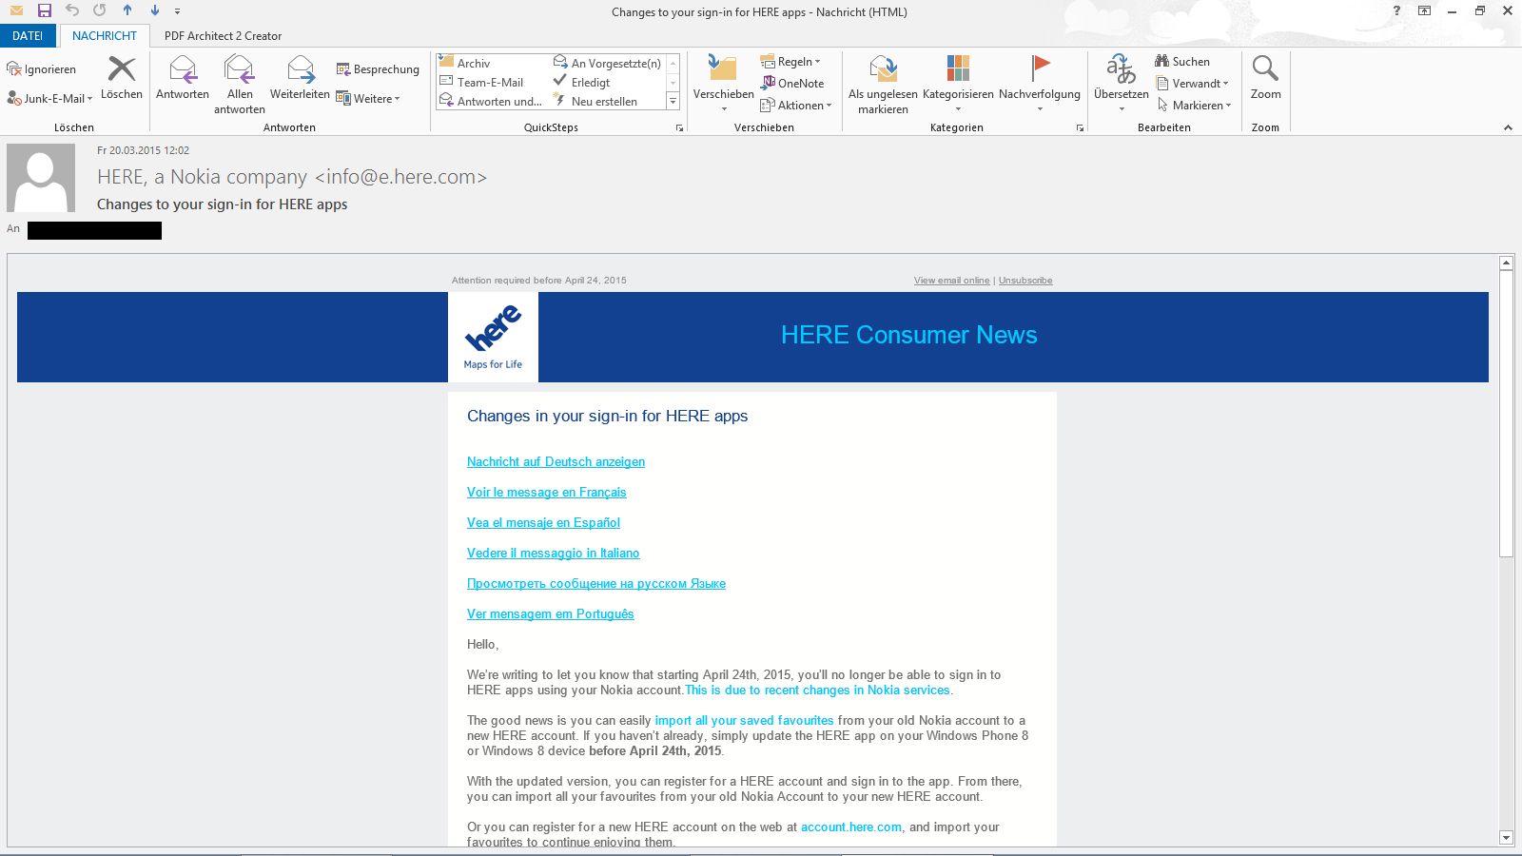1522x856 pixels.
Task: Go to next item with down arrow
Action: tap(155, 10)
